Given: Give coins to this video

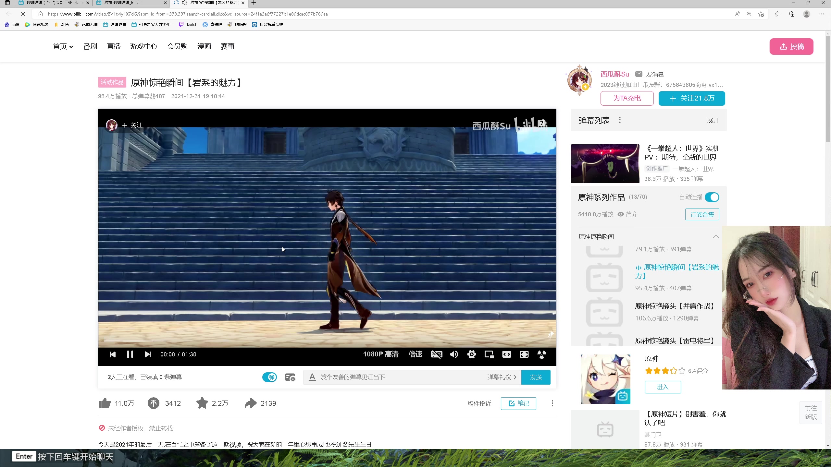Looking at the screenshot, I should click(154, 403).
